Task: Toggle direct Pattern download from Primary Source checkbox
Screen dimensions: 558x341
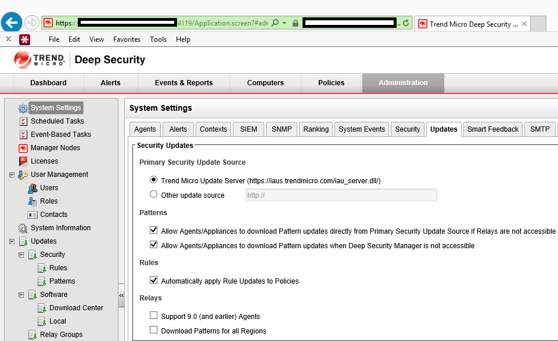Action: pyautogui.click(x=153, y=230)
